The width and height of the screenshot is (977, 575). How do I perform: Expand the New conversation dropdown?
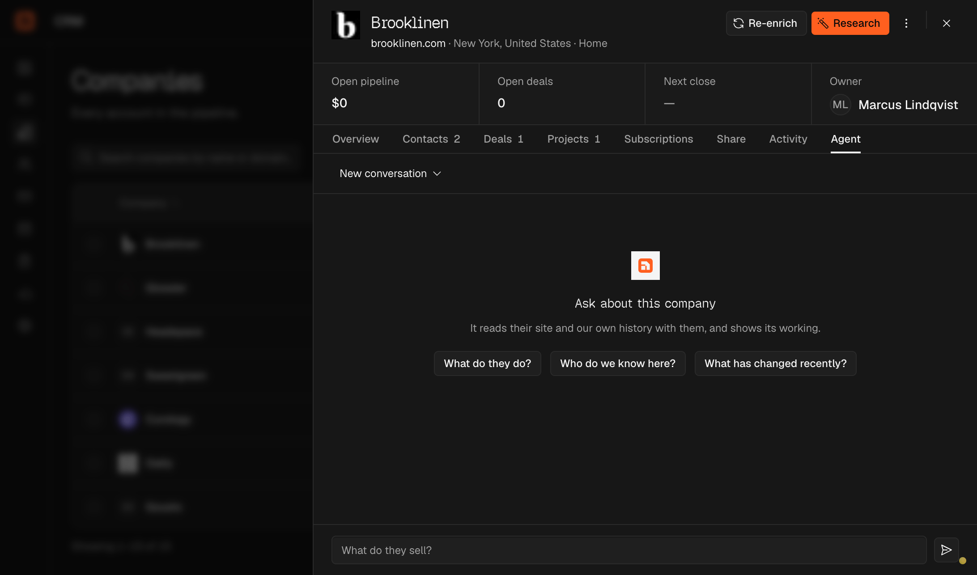click(x=391, y=173)
